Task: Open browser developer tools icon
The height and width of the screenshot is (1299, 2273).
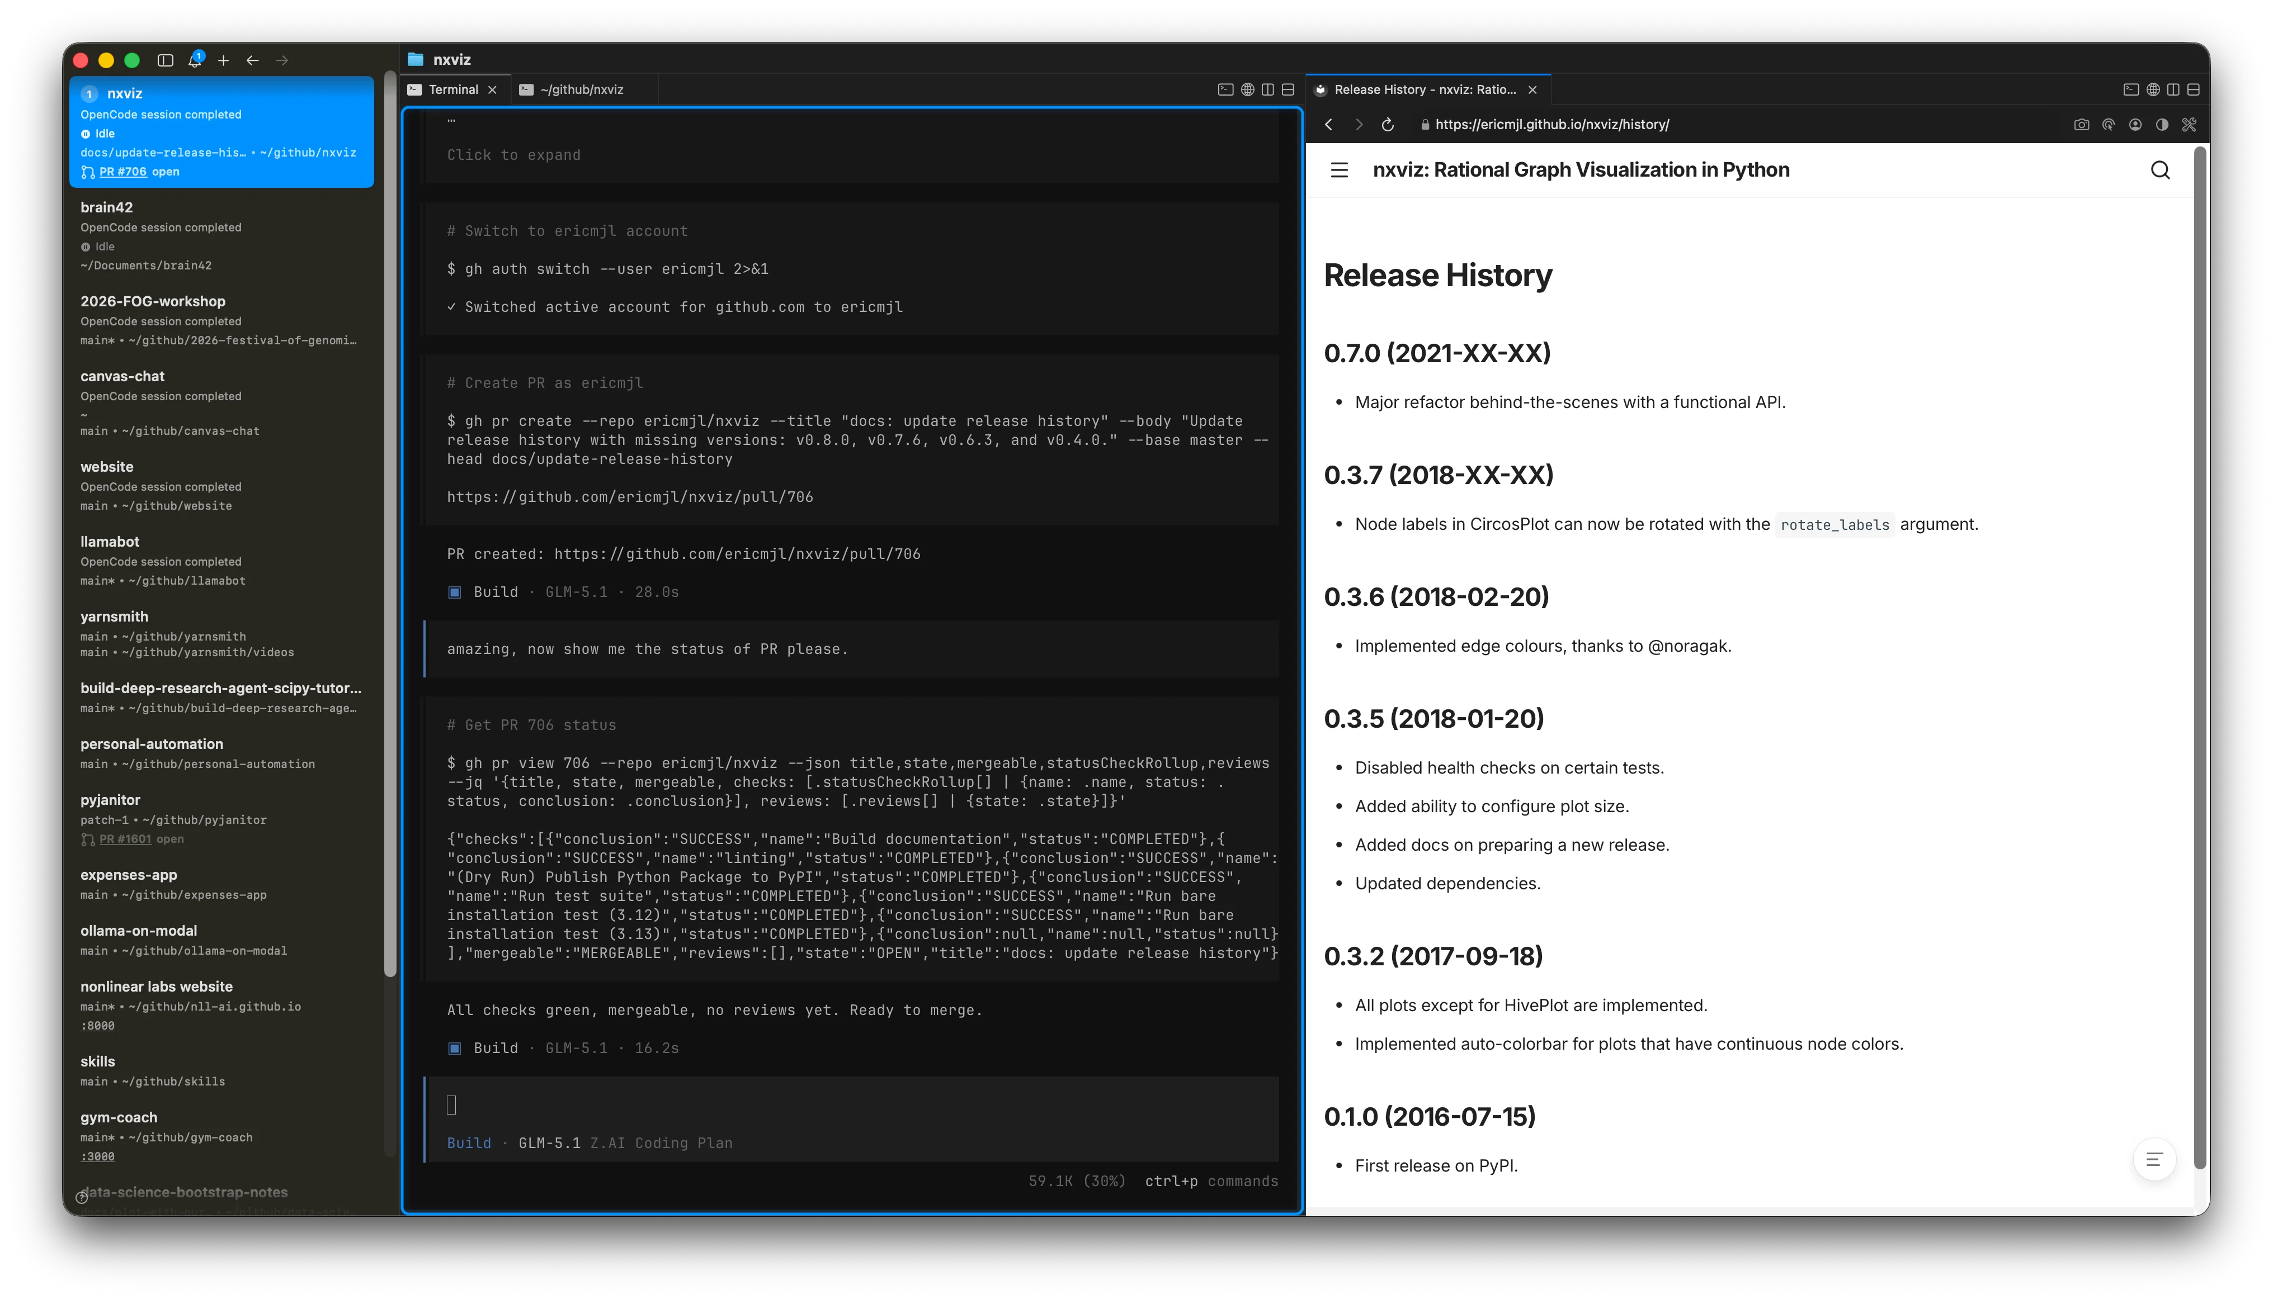Action: coord(2189,125)
